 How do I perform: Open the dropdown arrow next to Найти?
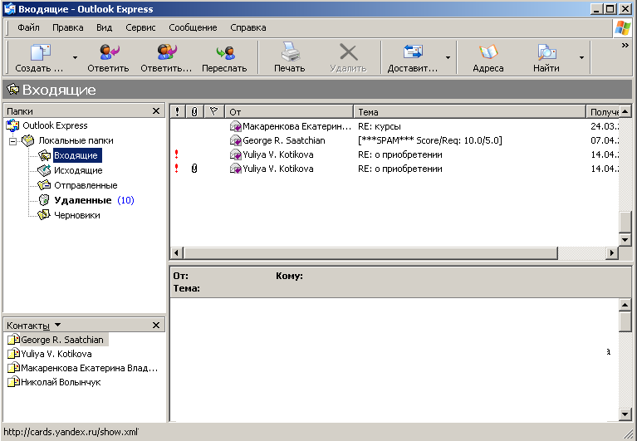click(581, 57)
